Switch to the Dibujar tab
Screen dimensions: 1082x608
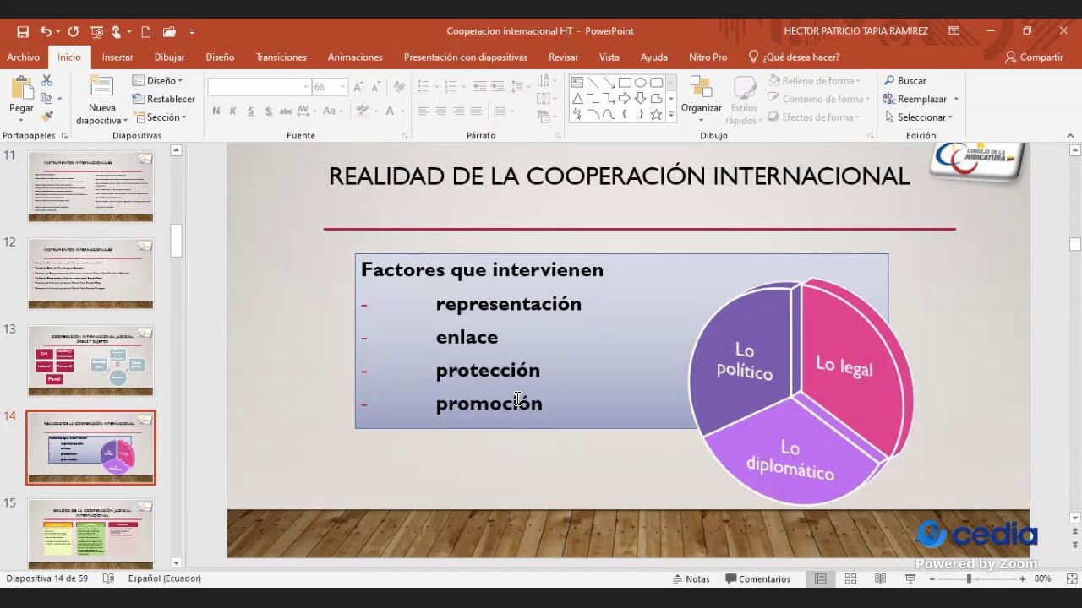(x=169, y=57)
